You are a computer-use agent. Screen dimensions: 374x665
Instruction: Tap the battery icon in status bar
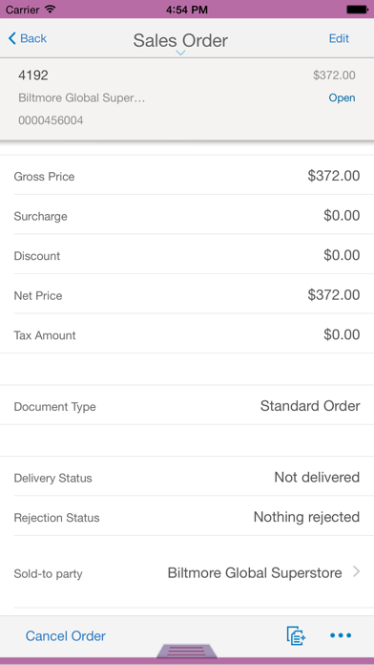pos(357,9)
